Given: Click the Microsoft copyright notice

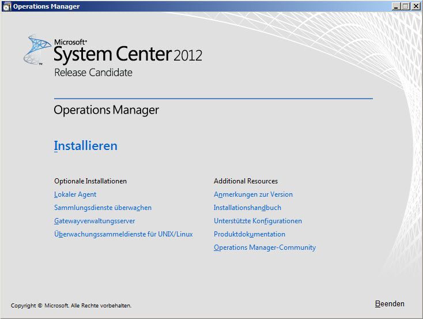Looking at the screenshot, I should click(x=71, y=306).
